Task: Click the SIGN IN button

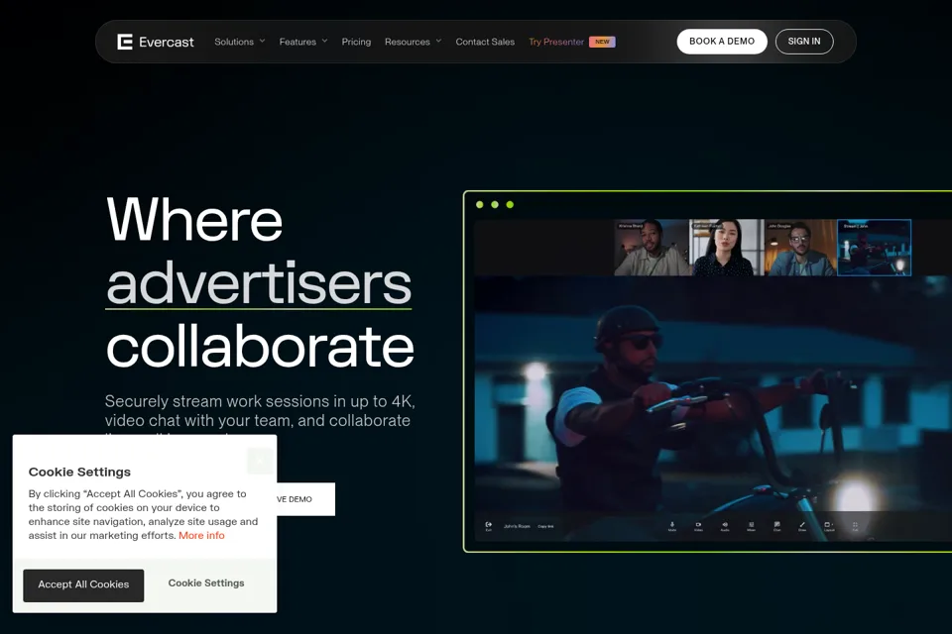Action: point(804,42)
